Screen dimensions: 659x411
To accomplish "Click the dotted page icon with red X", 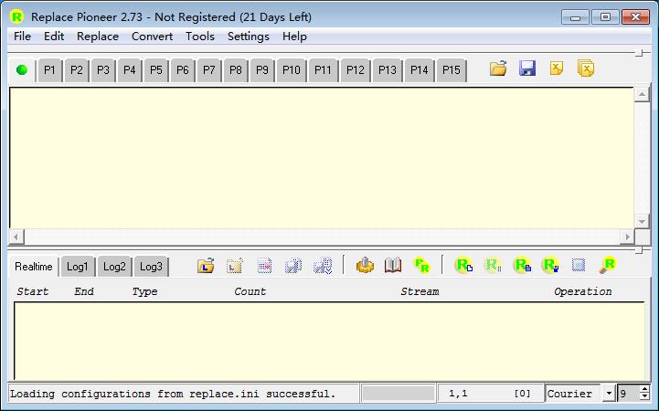I will click(264, 266).
